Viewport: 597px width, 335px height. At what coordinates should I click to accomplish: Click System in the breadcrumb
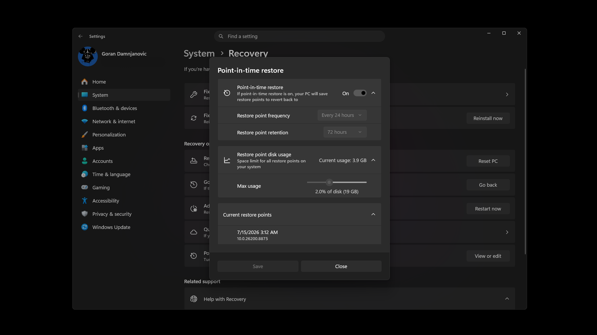[x=199, y=53]
